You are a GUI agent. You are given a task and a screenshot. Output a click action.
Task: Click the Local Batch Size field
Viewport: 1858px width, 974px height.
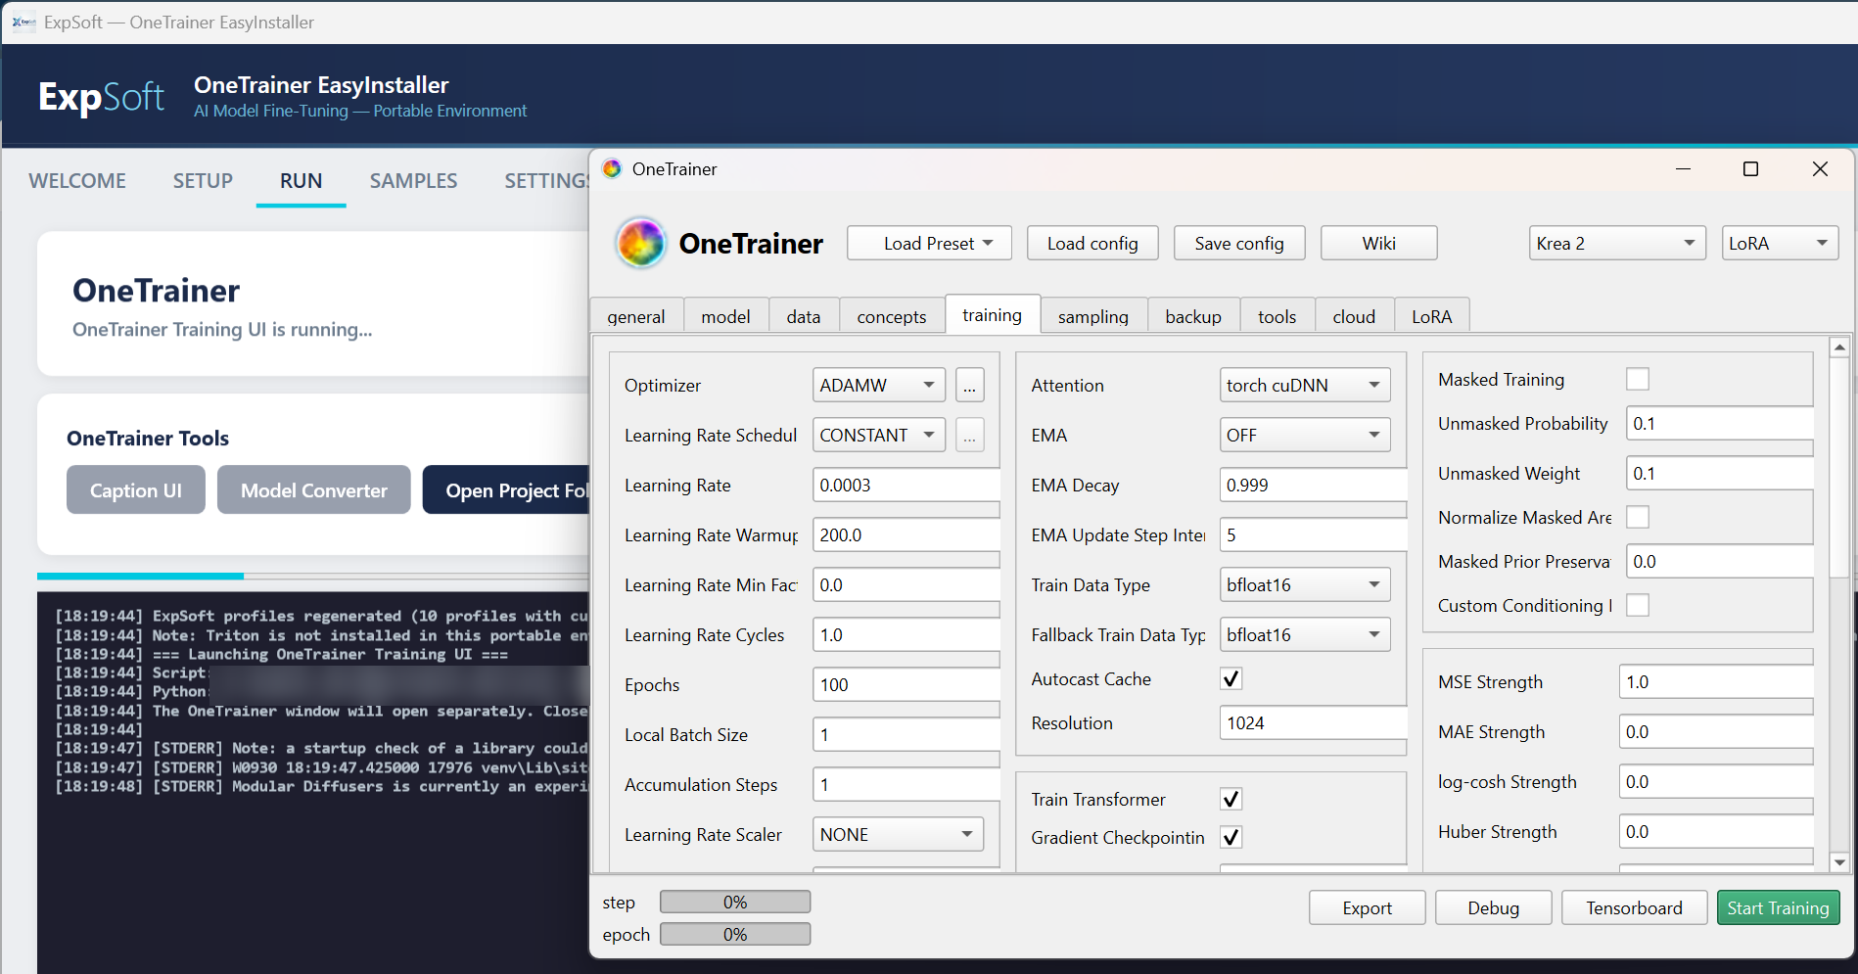click(x=906, y=735)
